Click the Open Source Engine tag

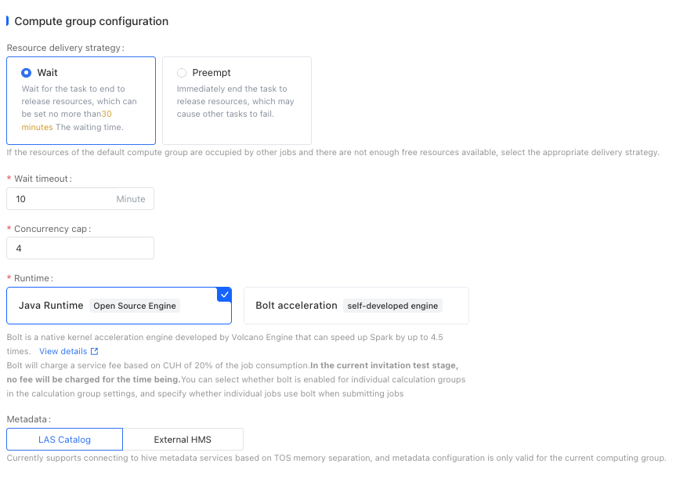click(x=135, y=306)
